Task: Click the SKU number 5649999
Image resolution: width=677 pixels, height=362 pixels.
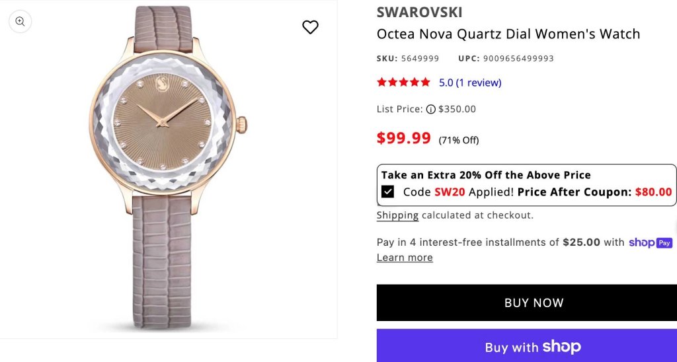Action: pyautogui.click(x=420, y=59)
